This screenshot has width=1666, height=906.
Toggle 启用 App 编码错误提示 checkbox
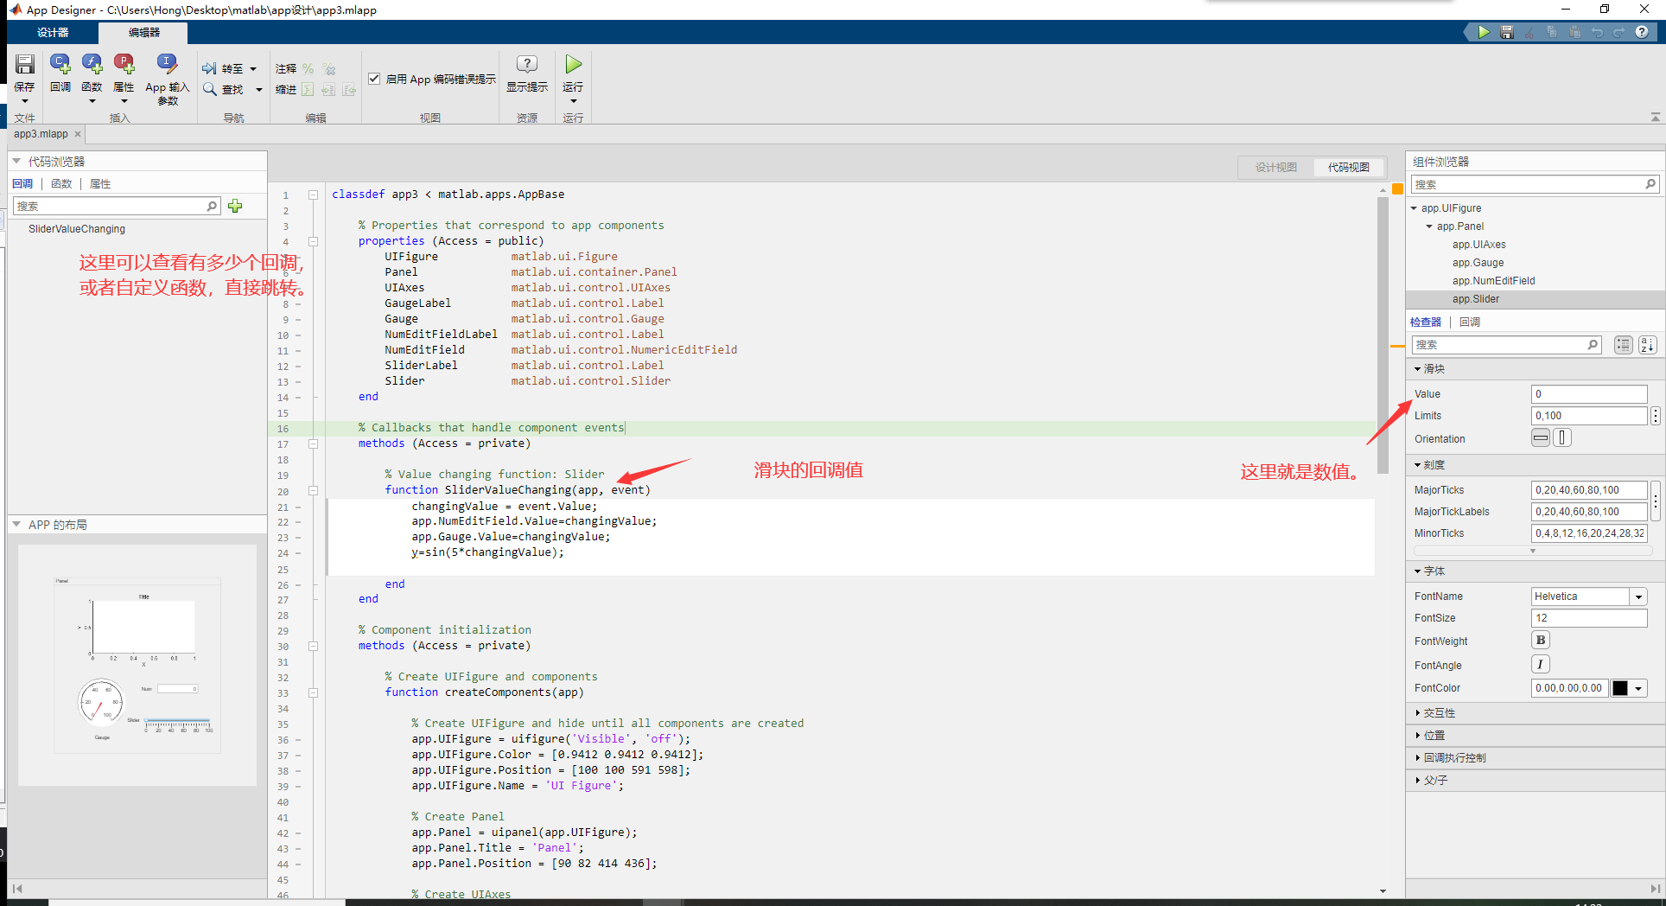point(374,79)
